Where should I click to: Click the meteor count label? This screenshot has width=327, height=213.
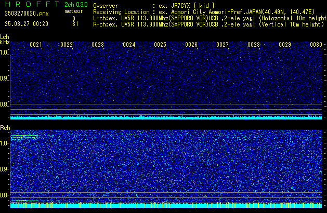[74, 11]
